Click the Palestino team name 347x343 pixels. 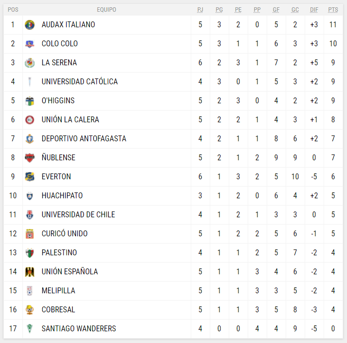tap(59, 252)
